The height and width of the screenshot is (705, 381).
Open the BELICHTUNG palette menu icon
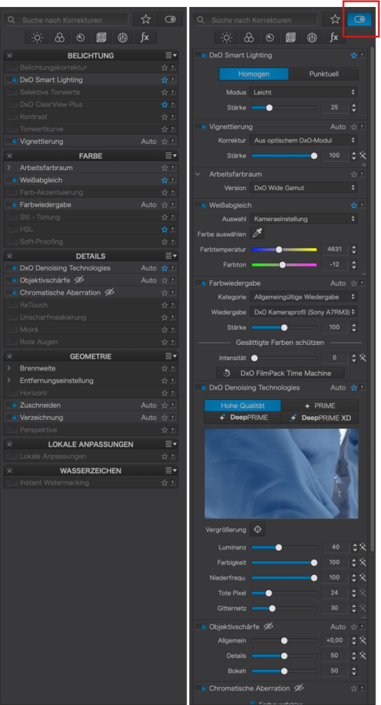(171, 55)
